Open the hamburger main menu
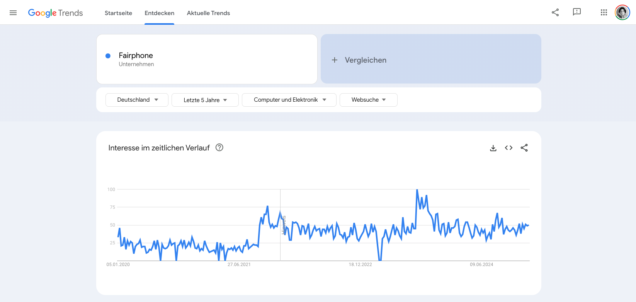The height and width of the screenshot is (302, 636). [13, 13]
